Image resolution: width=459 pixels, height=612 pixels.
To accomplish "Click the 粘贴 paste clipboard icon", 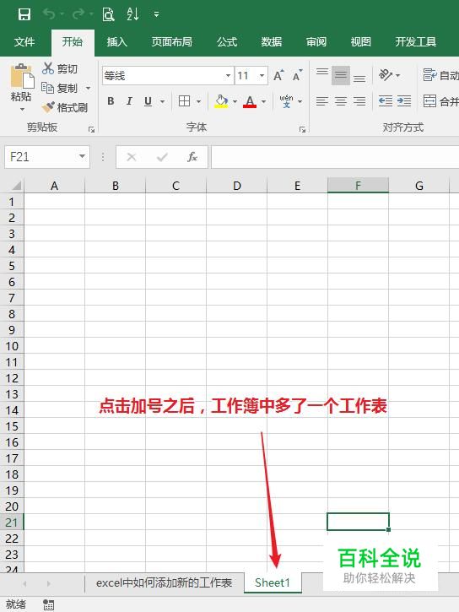I will pyautogui.click(x=22, y=76).
